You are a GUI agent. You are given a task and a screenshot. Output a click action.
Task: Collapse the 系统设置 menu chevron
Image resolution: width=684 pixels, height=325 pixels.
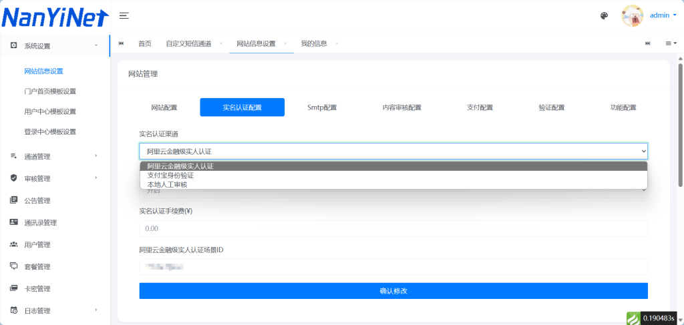click(x=96, y=45)
